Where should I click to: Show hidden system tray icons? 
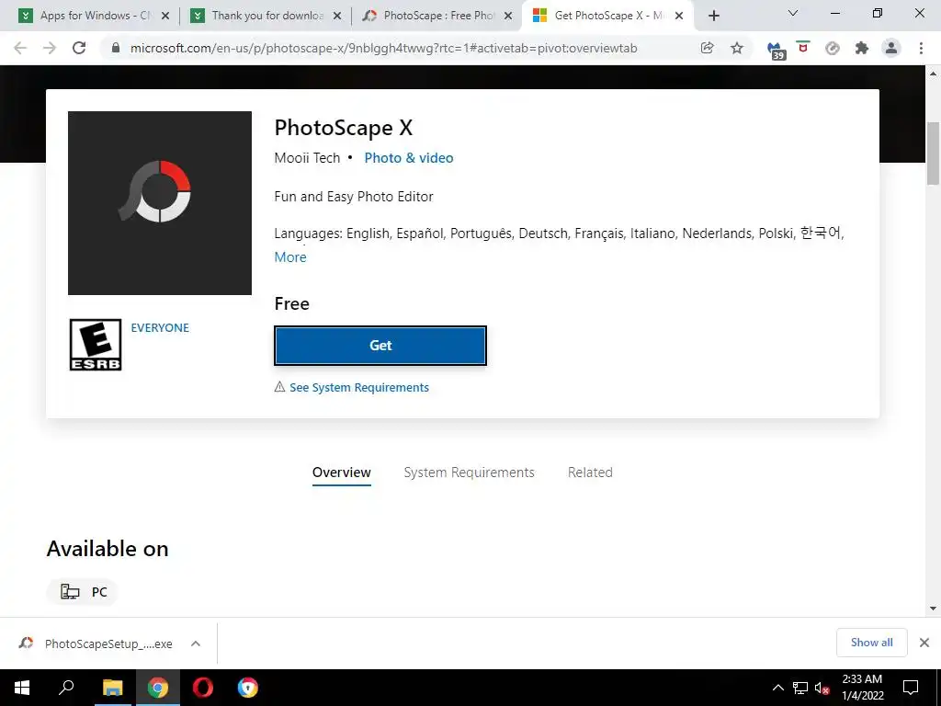click(x=777, y=688)
